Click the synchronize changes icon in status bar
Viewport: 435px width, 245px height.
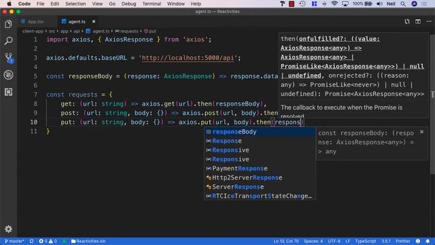coord(32,241)
